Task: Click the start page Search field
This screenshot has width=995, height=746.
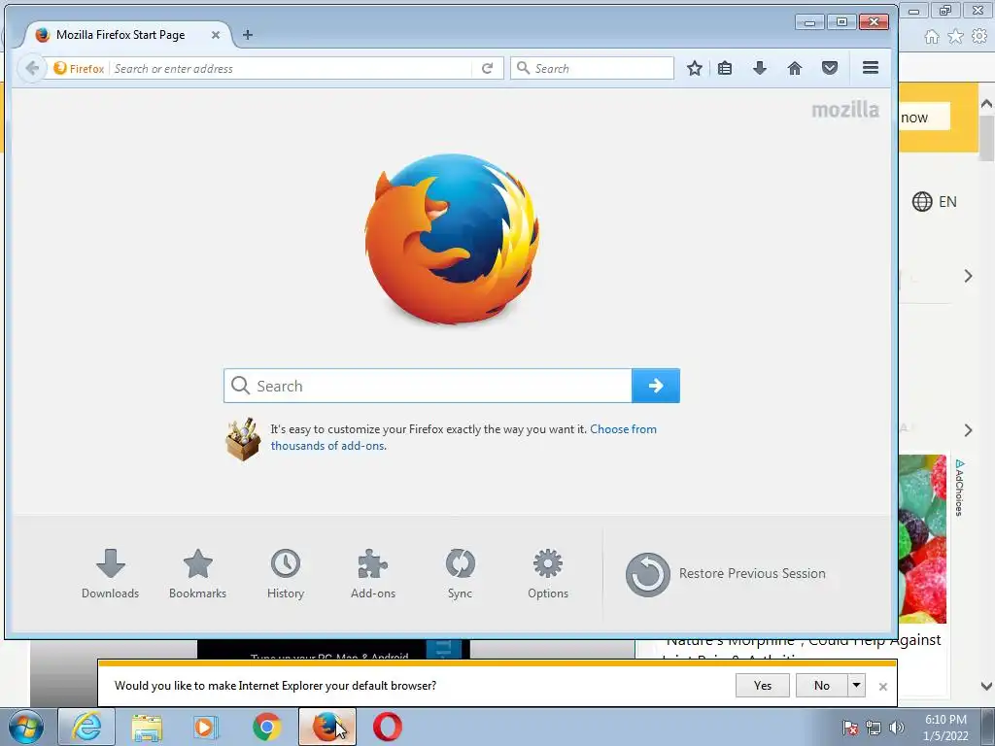Action: coord(428,386)
